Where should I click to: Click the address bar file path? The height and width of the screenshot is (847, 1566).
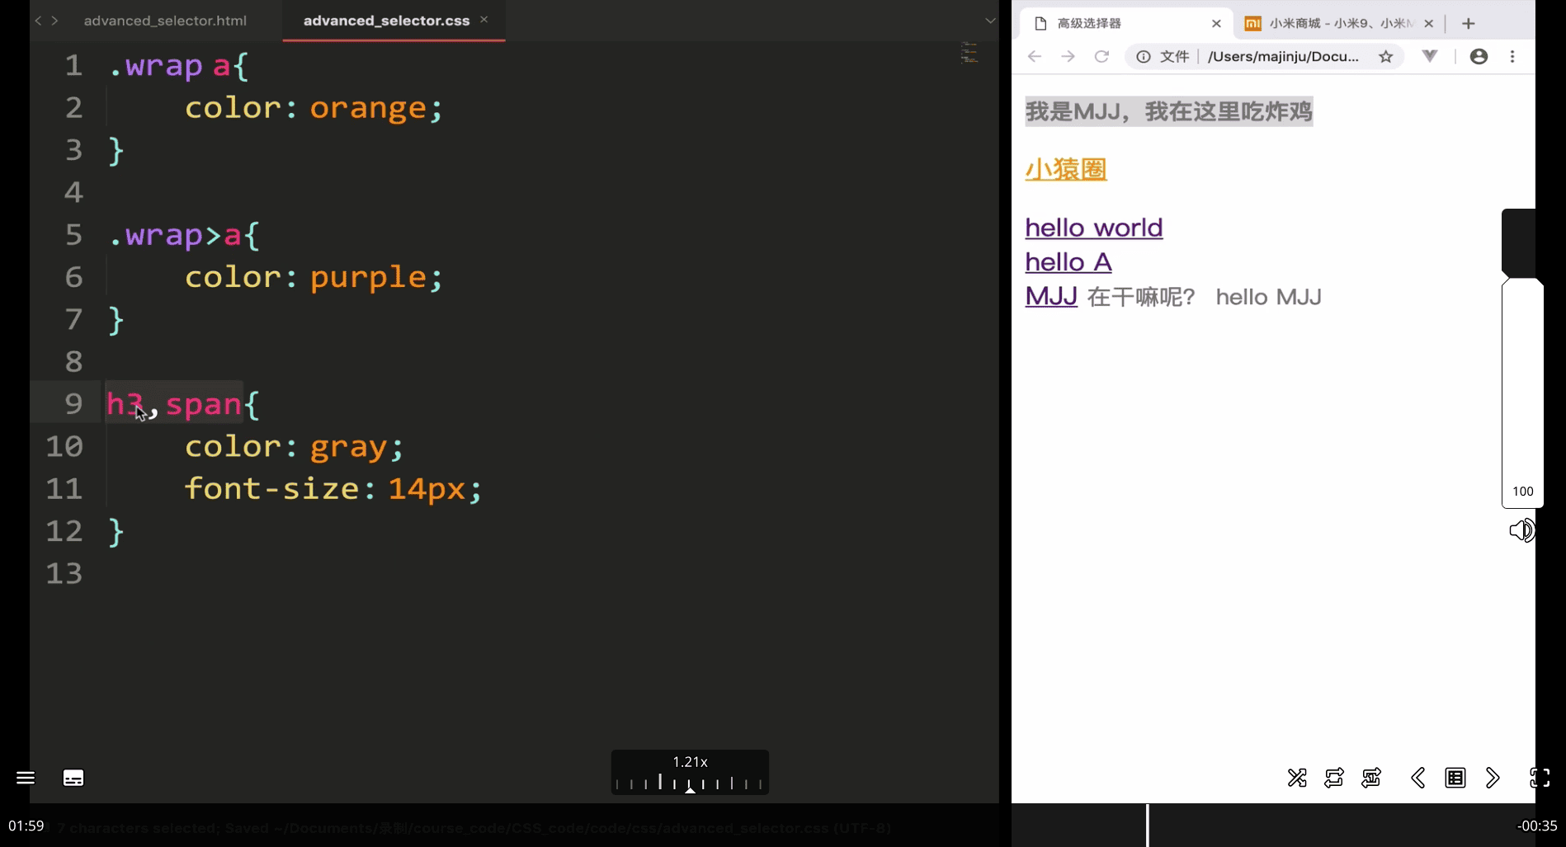1283,56
